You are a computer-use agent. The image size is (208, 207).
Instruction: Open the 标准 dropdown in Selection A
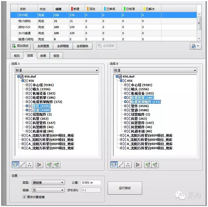(57, 70)
